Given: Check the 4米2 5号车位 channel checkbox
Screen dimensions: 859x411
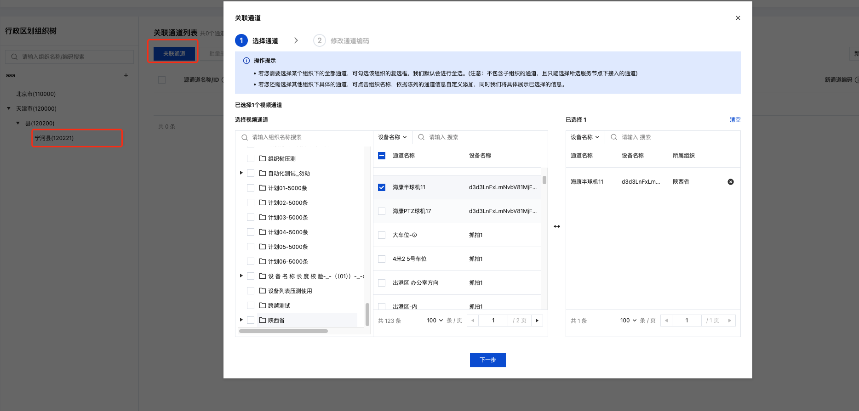Looking at the screenshot, I should [x=382, y=259].
